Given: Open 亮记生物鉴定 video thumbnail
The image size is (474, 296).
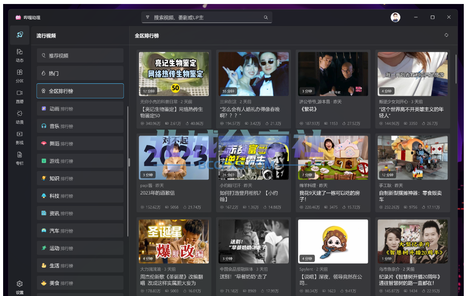Looking at the screenshot, I should 174,74.
